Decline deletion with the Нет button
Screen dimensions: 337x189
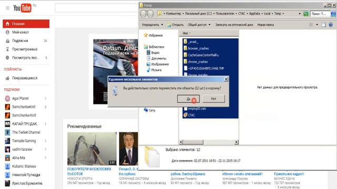[x=213, y=99]
